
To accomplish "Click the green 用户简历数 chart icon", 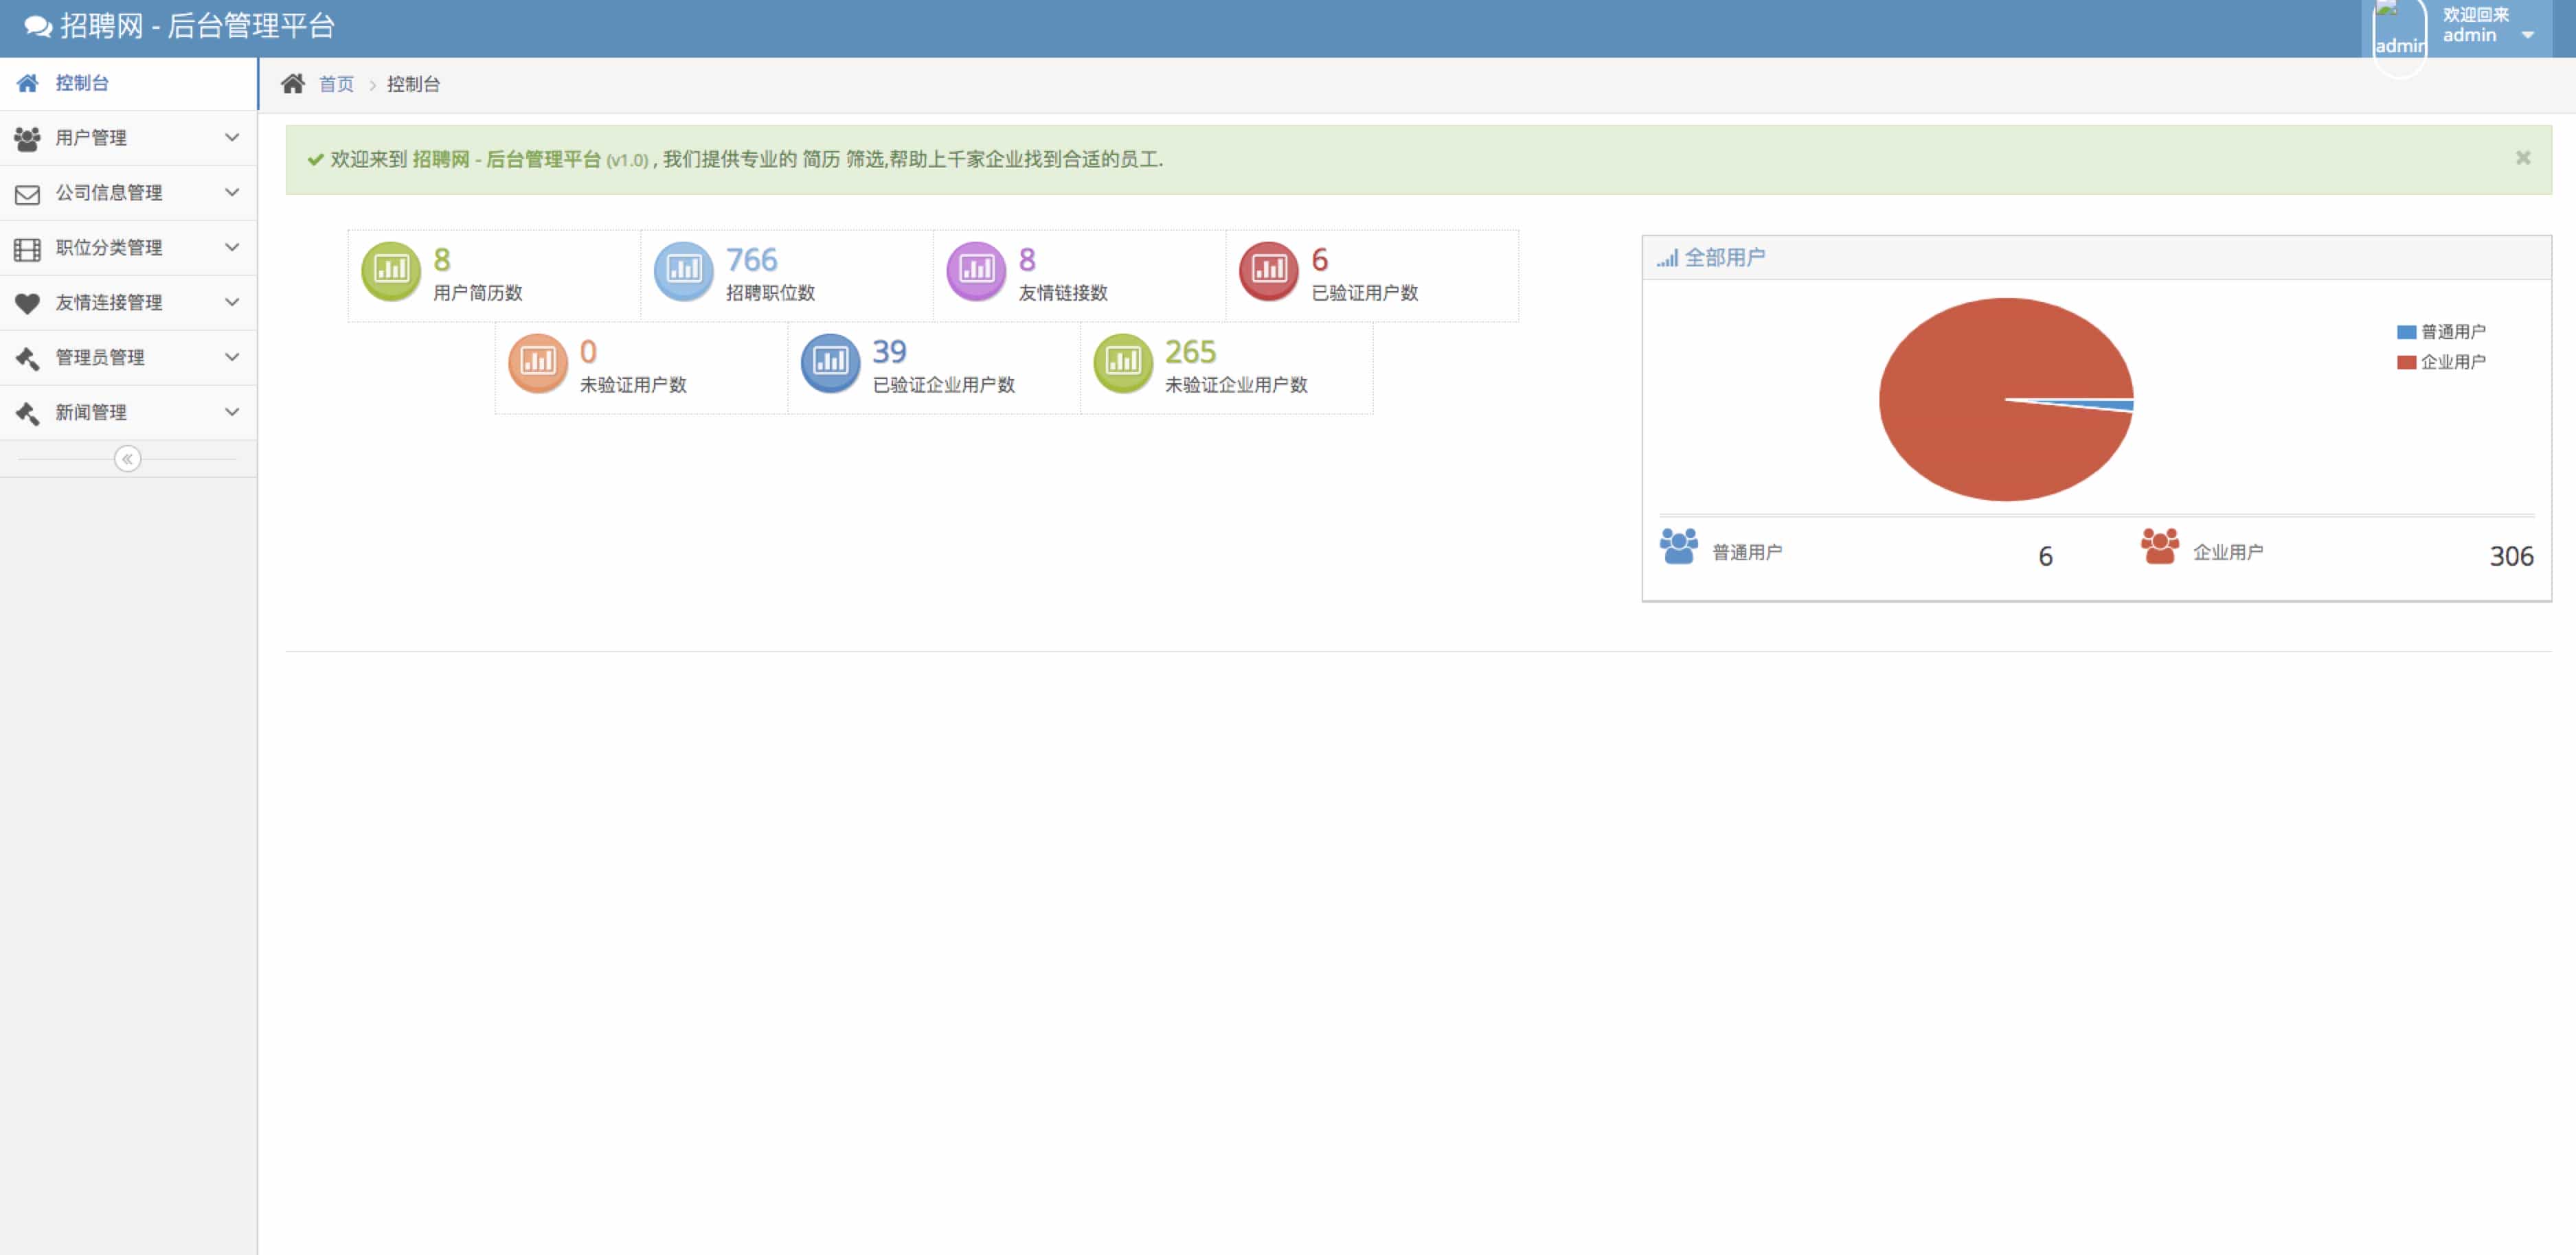I will click(x=391, y=270).
